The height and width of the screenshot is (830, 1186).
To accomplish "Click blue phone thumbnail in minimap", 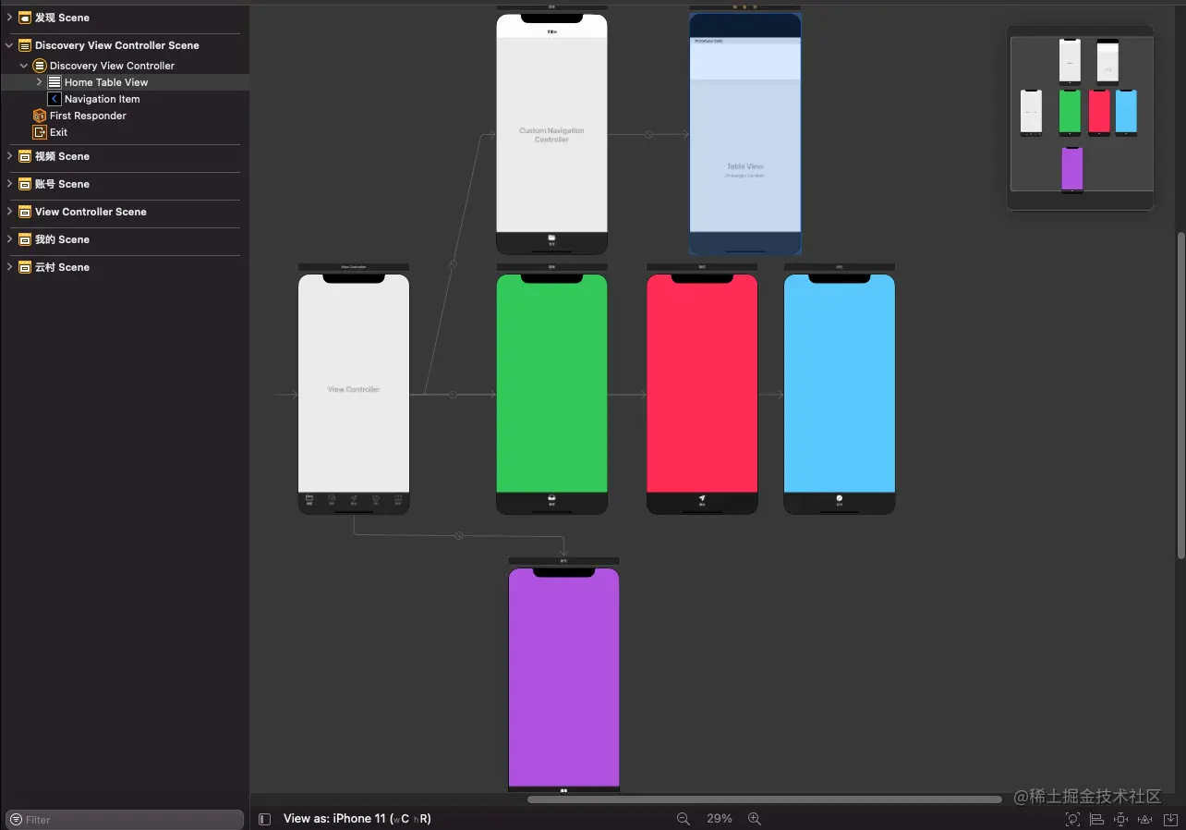I will [1126, 112].
